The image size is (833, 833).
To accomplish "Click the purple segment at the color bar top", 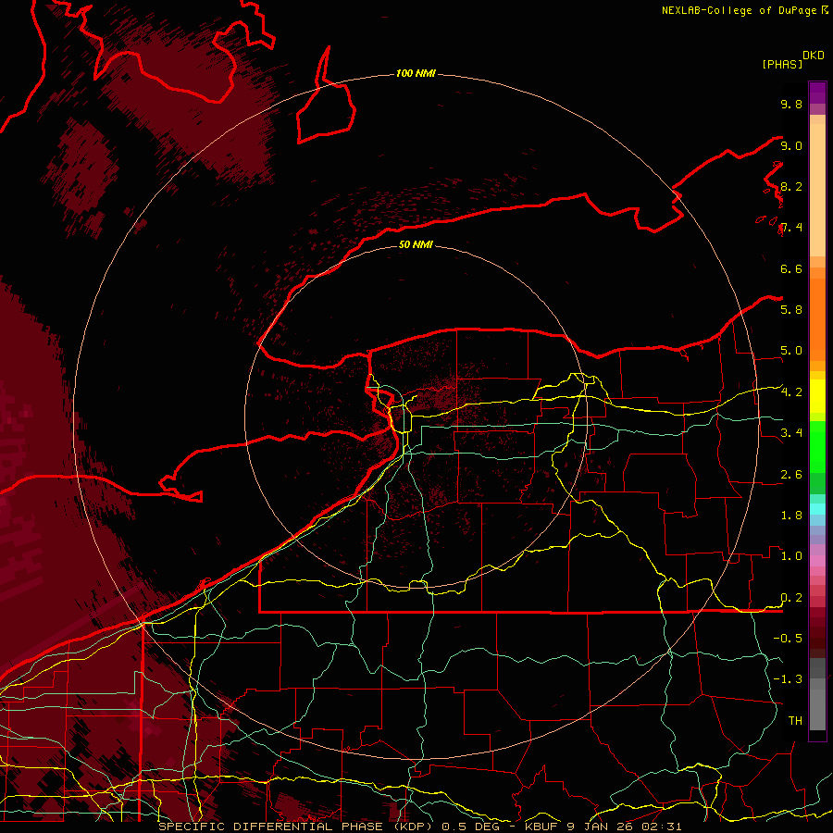I will pyautogui.click(x=817, y=93).
